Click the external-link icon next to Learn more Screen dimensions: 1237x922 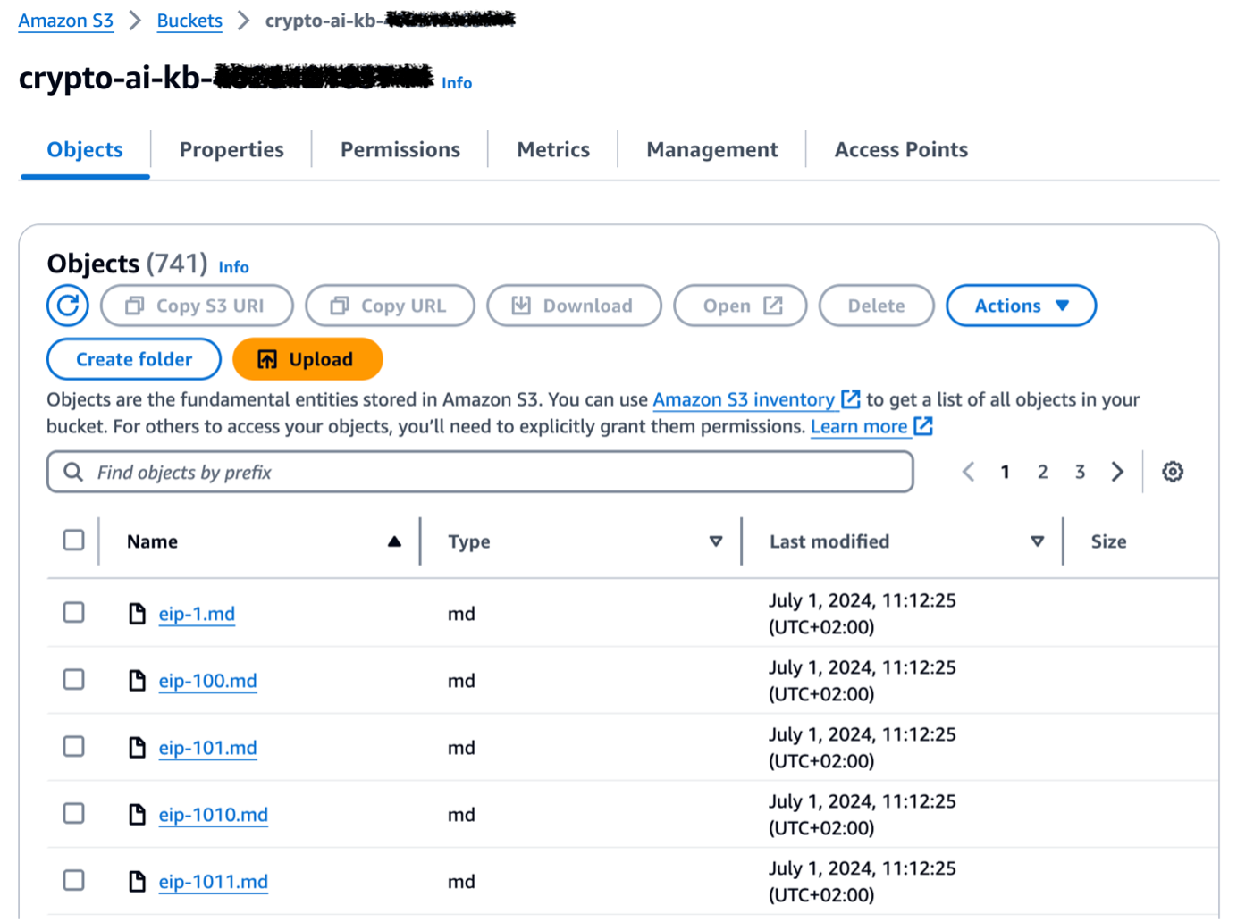[x=924, y=427]
